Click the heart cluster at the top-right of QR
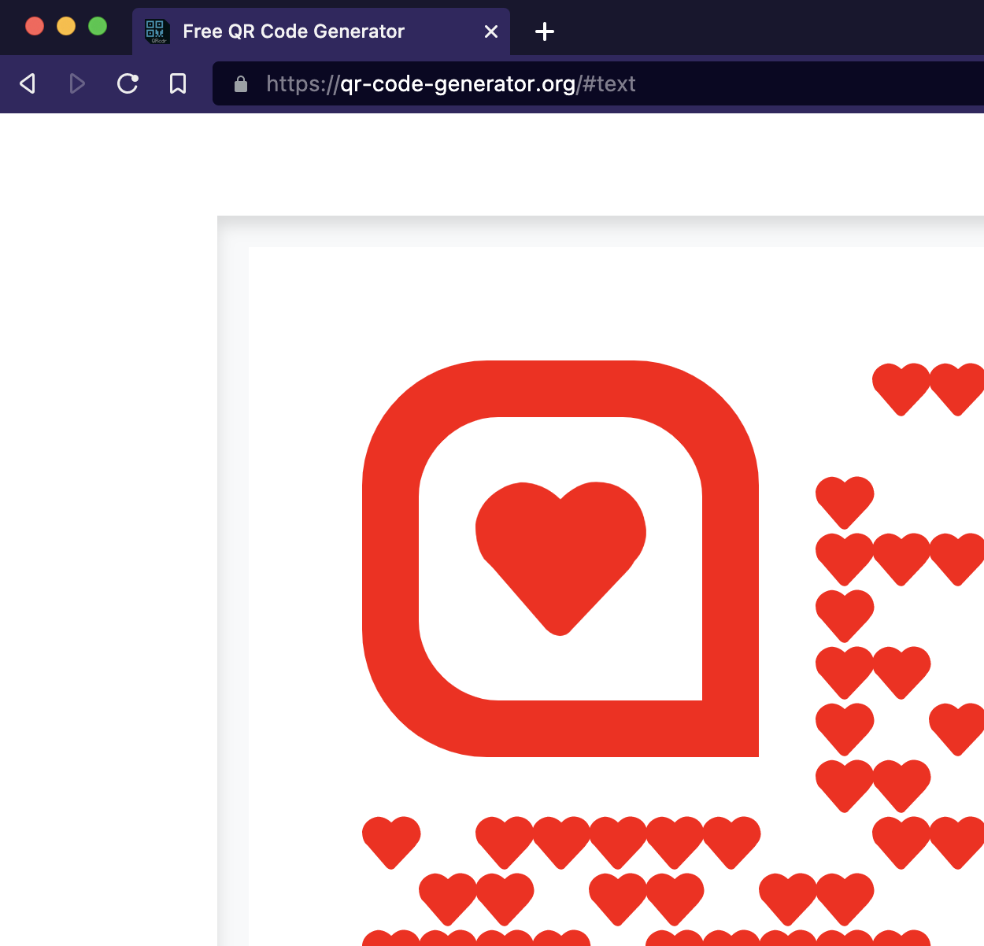Image resolution: width=984 pixels, height=946 pixels. (x=929, y=387)
